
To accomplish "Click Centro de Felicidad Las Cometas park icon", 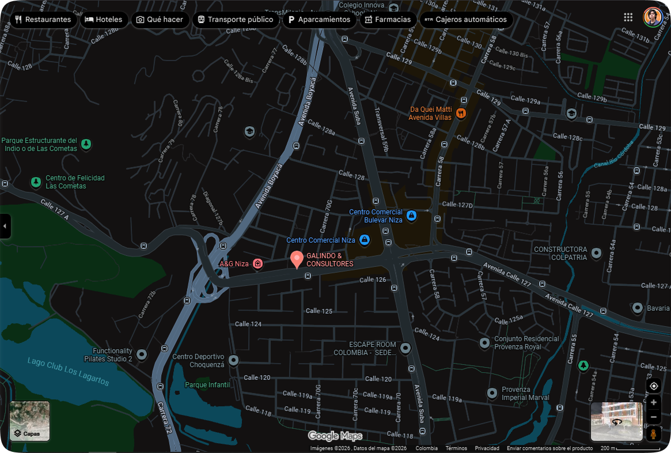I will pyautogui.click(x=36, y=182).
